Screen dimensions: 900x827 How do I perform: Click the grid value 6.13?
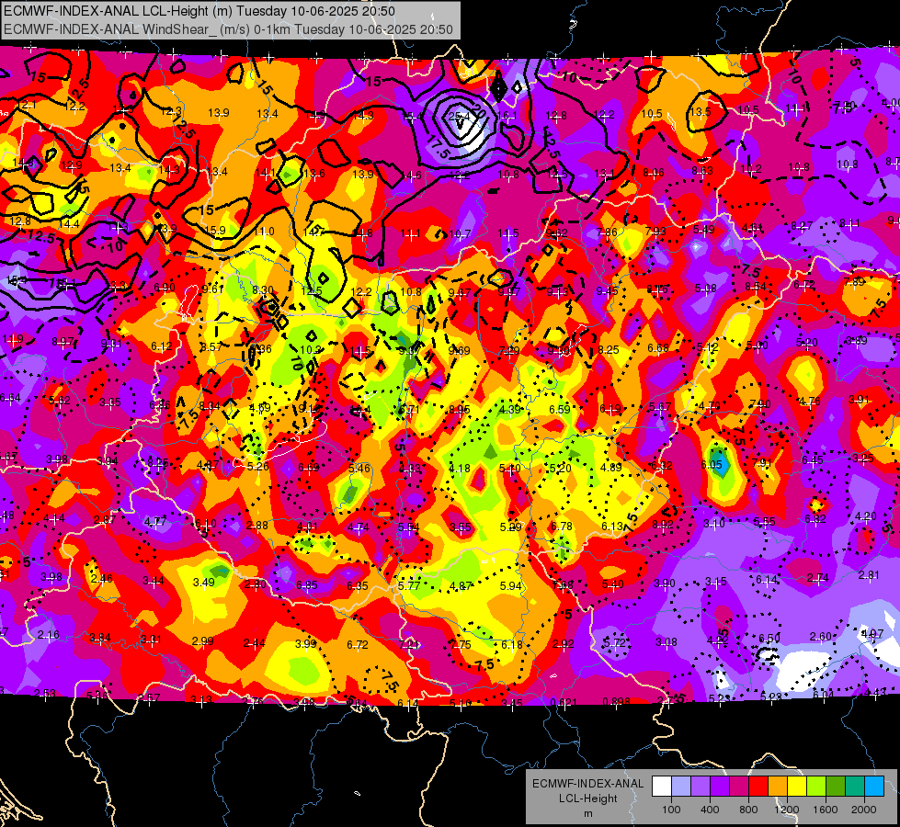pos(612,527)
